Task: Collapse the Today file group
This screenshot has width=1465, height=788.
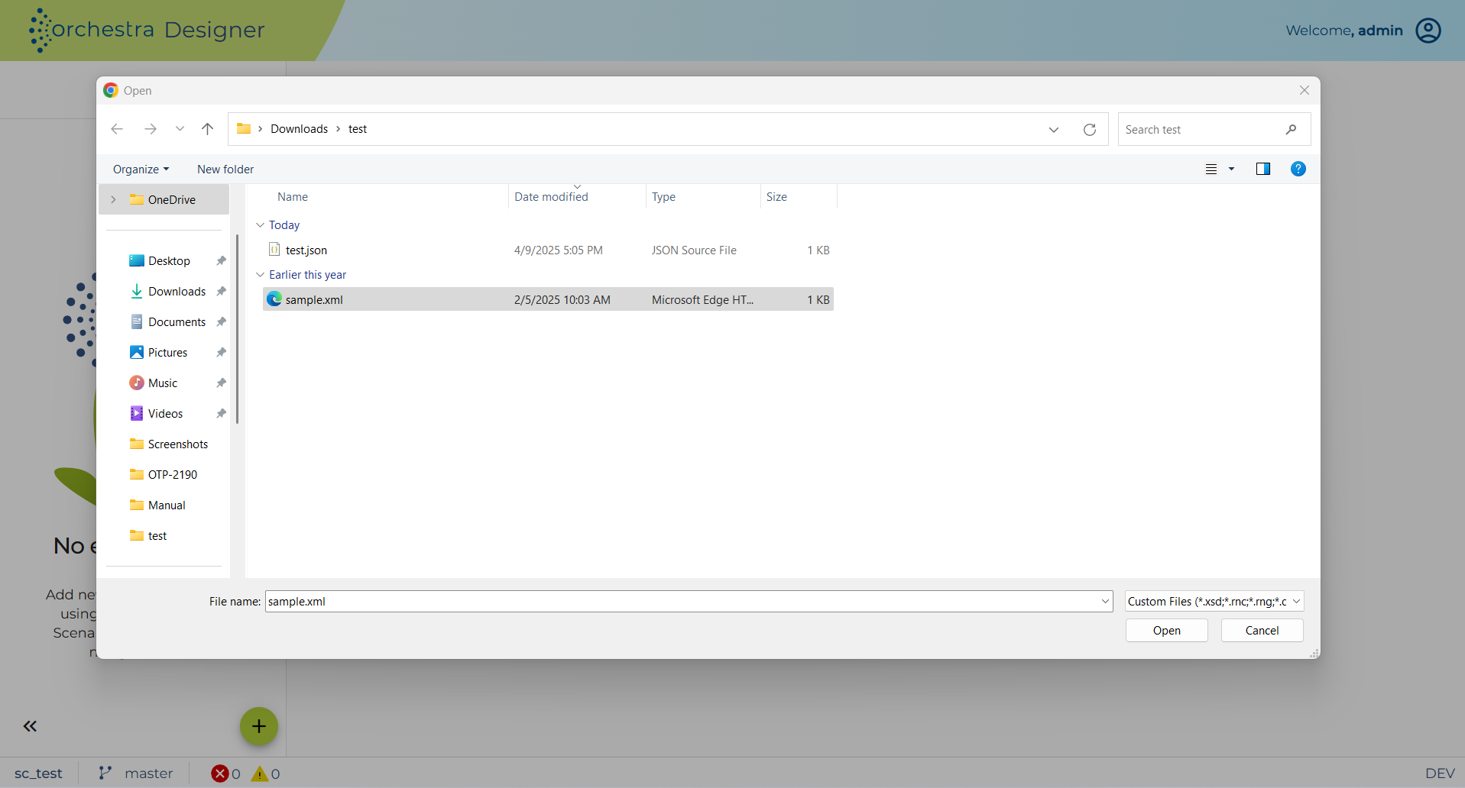Action: point(260,225)
